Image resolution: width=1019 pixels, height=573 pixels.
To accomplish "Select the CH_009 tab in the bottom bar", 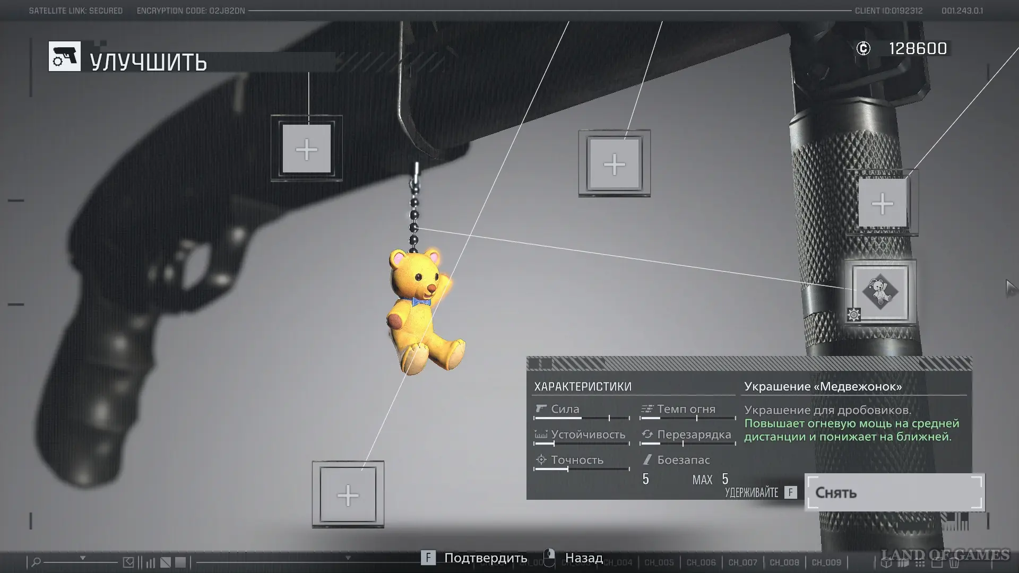I will [x=826, y=562].
